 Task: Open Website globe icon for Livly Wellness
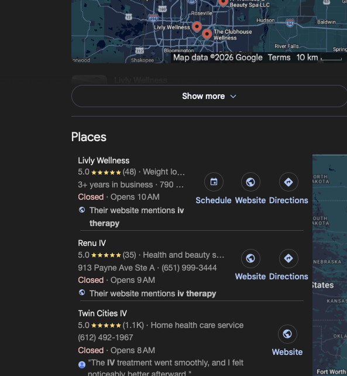pyautogui.click(x=250, y=182)
